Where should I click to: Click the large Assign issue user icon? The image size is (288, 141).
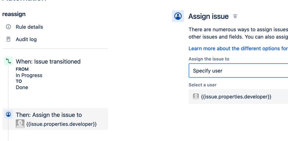[x=178, y=16]
